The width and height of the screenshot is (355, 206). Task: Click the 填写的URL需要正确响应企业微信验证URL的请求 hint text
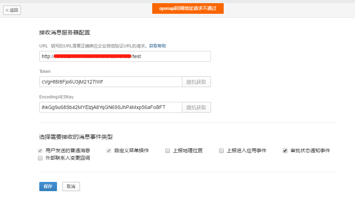(x=99, y=46)
